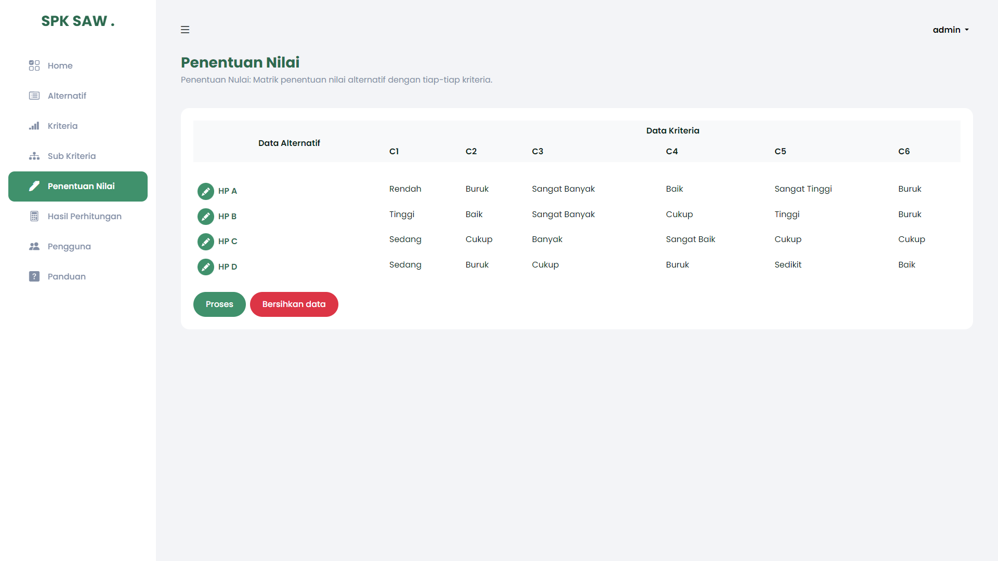
Task: Click HP B's C1 value Tinggi
Action: coord(402,215)
